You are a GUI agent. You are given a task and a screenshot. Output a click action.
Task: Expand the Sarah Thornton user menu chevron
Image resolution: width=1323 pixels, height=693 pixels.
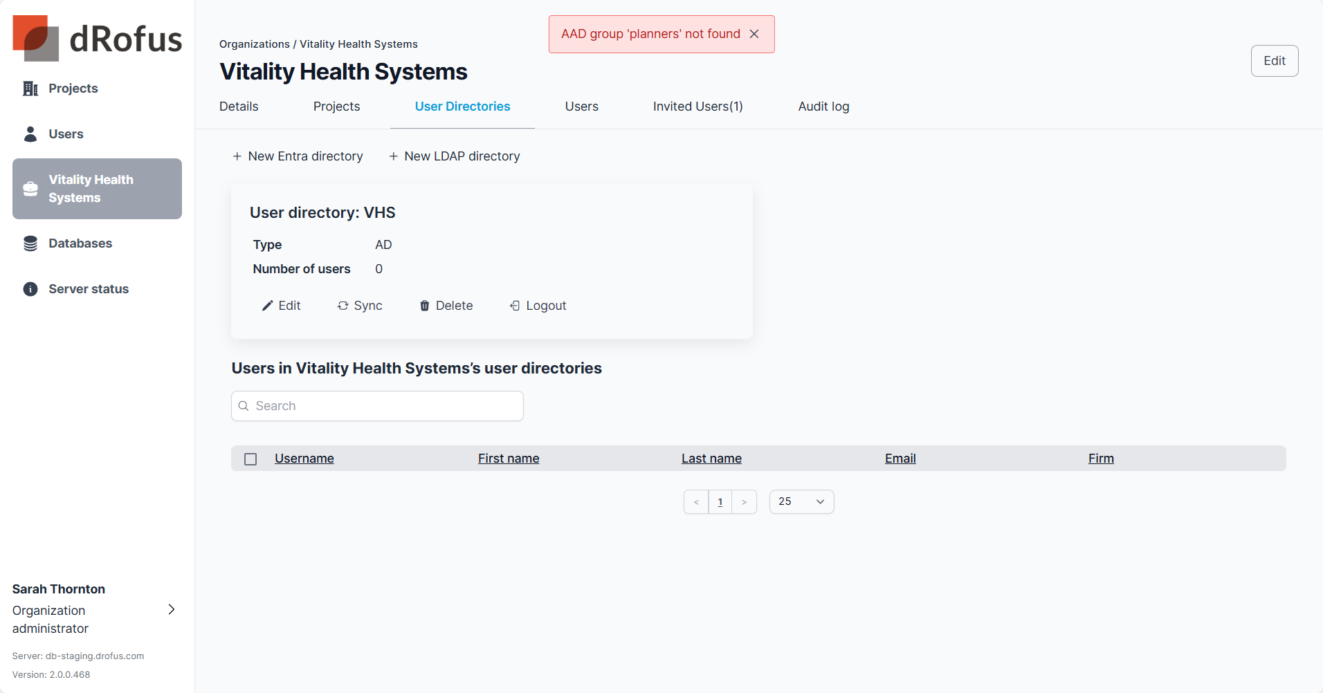[x=172, y=609]
